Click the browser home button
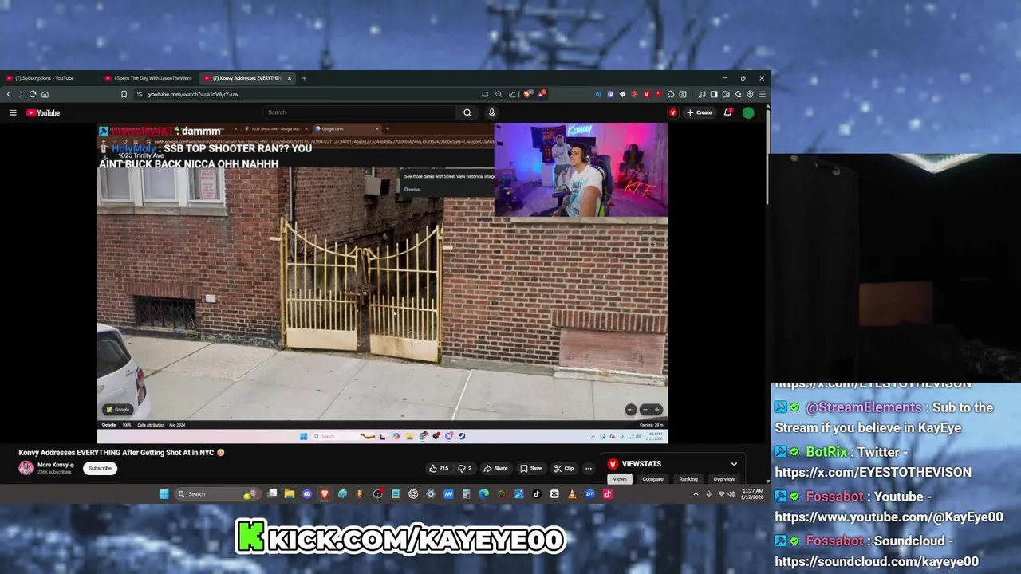This screenshot has height=574, width=1021. pyautogui.click(x=45, y=94)
